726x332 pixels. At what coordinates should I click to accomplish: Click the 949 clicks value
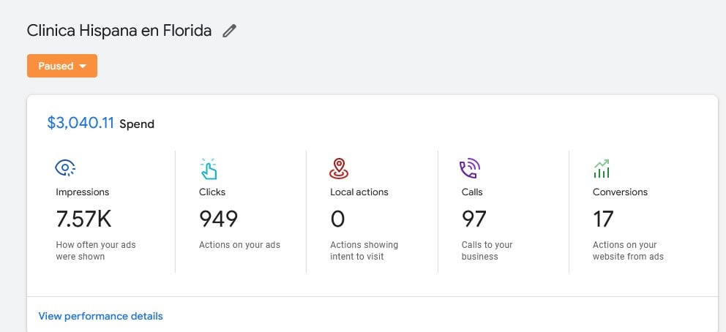tap(218, 219)
